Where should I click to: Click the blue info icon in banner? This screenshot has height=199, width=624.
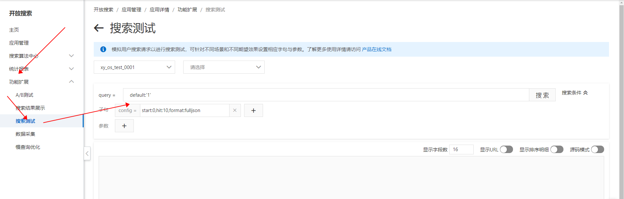click(x=103, y=49)
